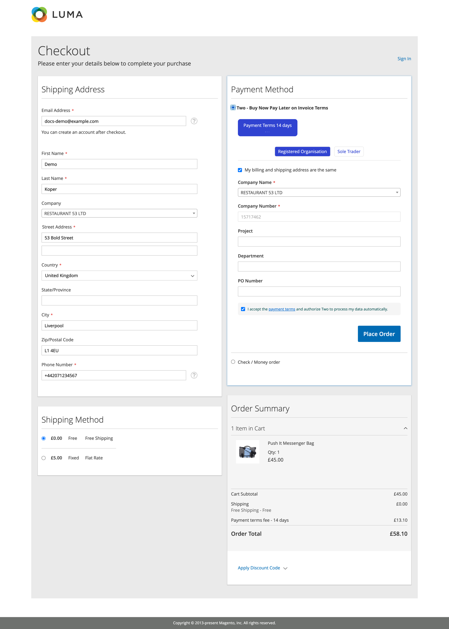The image size is (449, 629).
Task: Focus the Department field
Action: (319, 266)
